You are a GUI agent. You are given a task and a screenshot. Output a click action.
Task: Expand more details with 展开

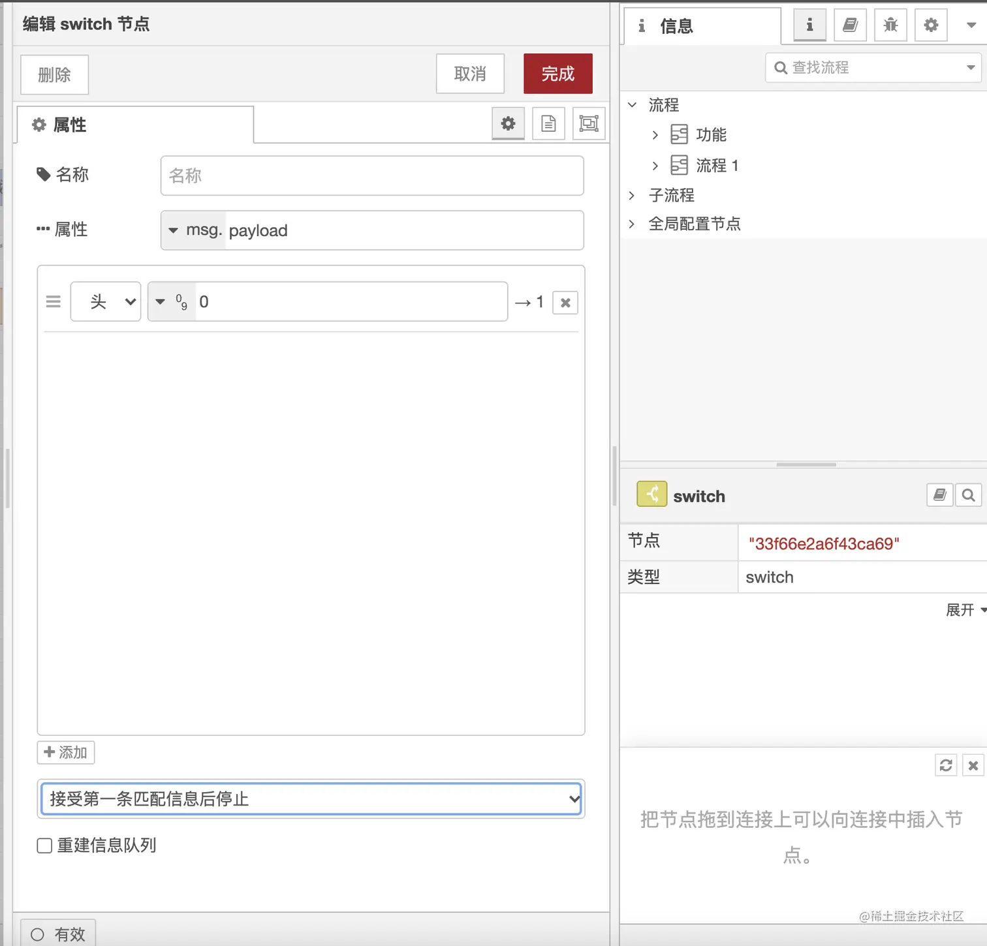coord(965,610)
